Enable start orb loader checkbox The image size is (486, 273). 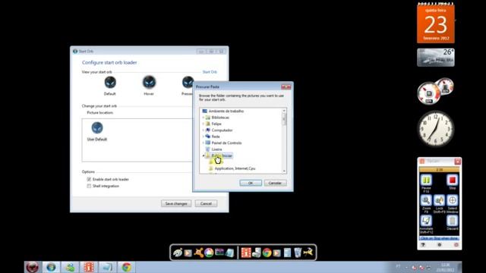pyautogui.click(x=89, y=179)
